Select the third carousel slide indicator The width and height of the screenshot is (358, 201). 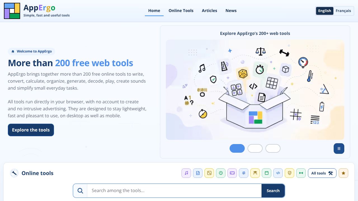click(x=273, y=149)
